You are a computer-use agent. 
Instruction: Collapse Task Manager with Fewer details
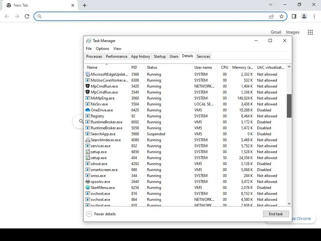click(101, 214)
